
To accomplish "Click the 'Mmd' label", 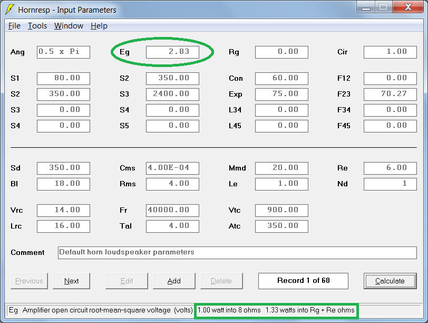I will click(237, 168).
